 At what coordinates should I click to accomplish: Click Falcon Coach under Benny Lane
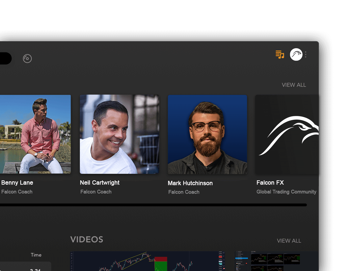tap(17, 192)
